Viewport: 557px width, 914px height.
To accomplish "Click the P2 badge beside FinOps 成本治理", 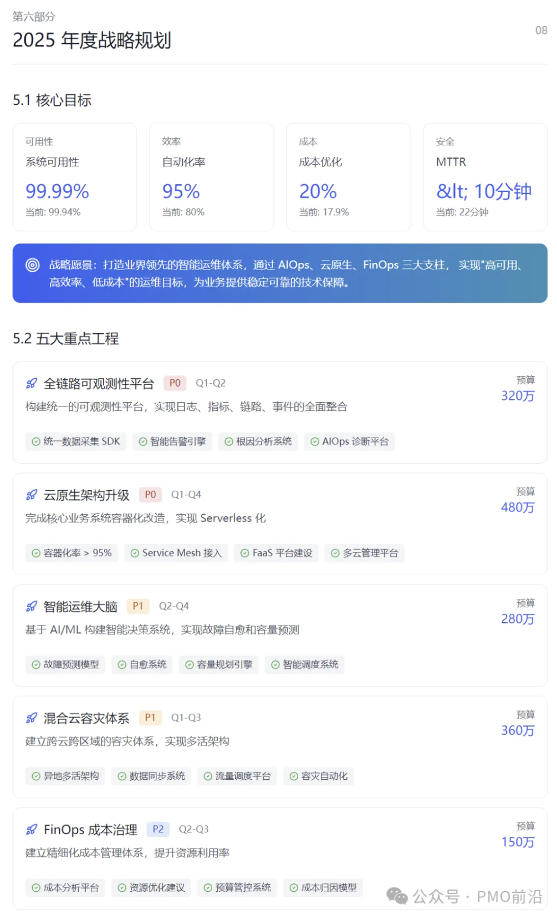I will (158, 829).
